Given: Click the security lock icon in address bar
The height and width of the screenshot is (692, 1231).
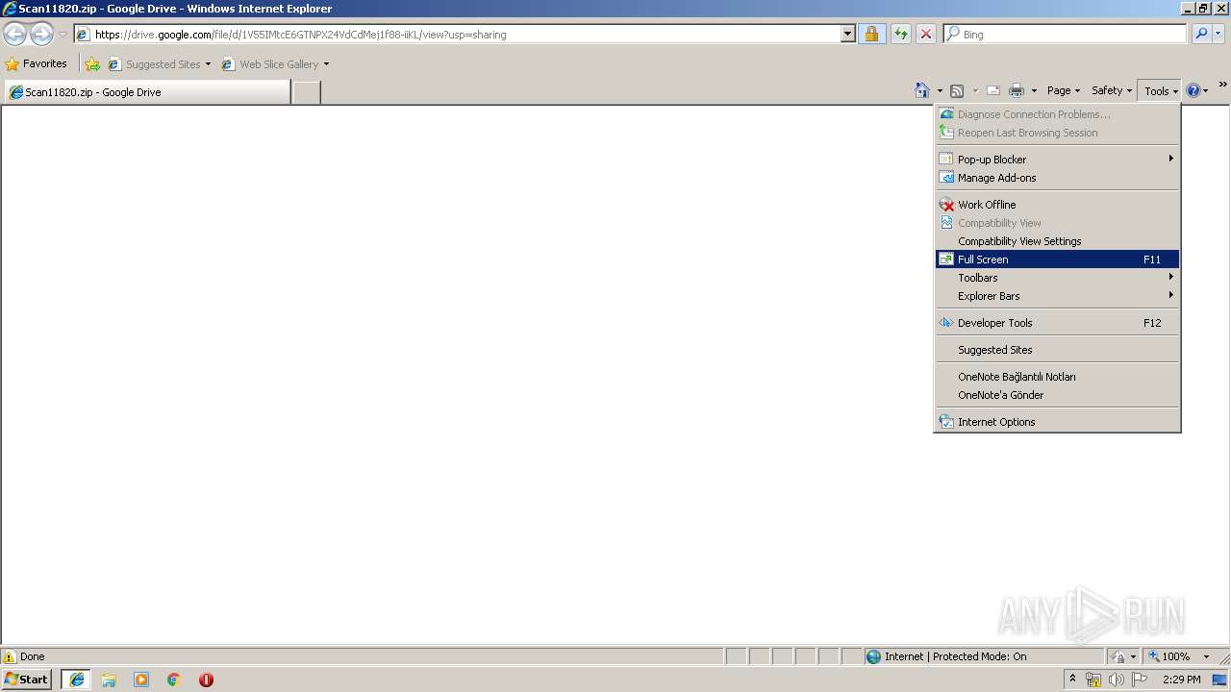Looking at the screenshot, I should (871, 34).
